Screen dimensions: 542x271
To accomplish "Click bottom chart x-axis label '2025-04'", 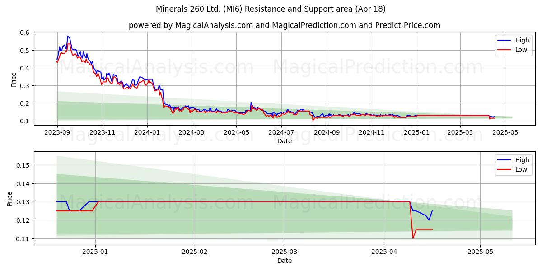I will (x=384, y=252).
